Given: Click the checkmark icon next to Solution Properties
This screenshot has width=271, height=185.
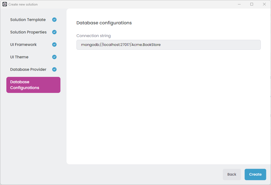Looking at the screenshot, I should (x=54, y=32).
